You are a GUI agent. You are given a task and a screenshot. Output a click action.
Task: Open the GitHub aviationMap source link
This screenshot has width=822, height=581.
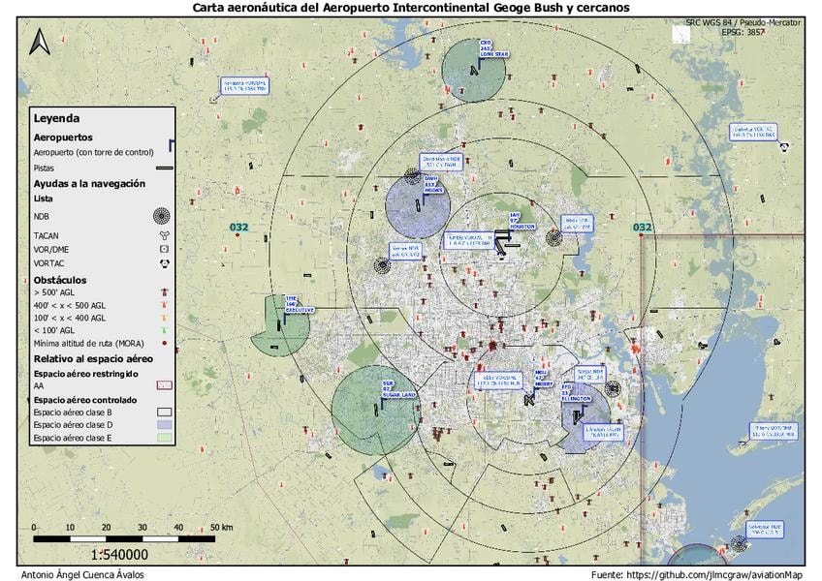tap(715, 575)
